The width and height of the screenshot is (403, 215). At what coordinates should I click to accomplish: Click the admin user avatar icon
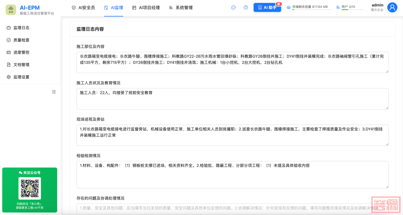392,7
